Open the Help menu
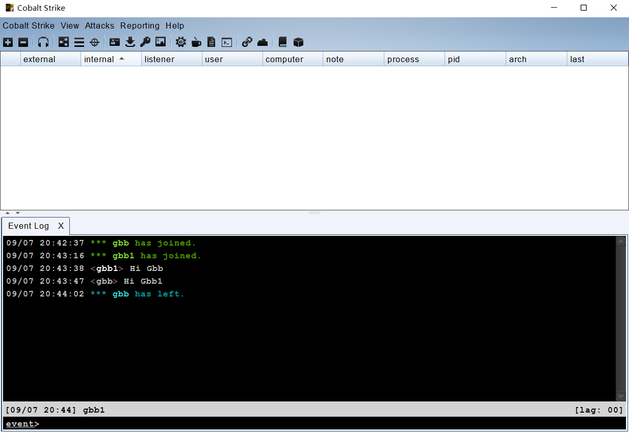 click(x=175, y=25)
